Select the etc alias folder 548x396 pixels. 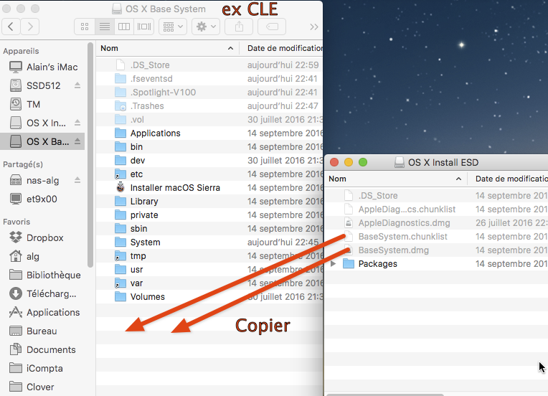click(209, 174)
